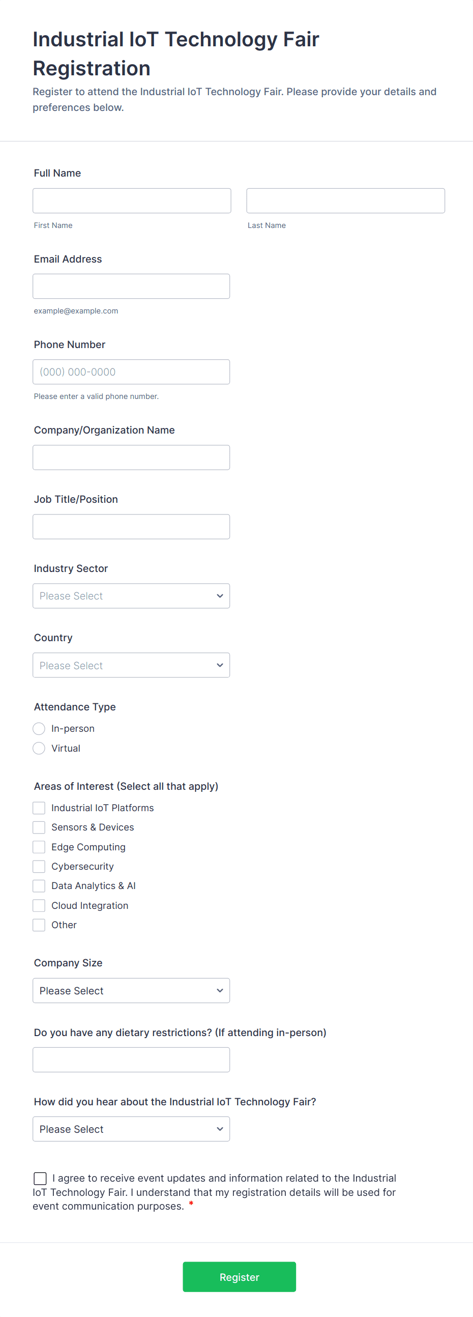The height and width of the screenshot is (1317, 473).
Task: Open the how-did-you-hear dropdown
Action: (x=131, y=1129)
